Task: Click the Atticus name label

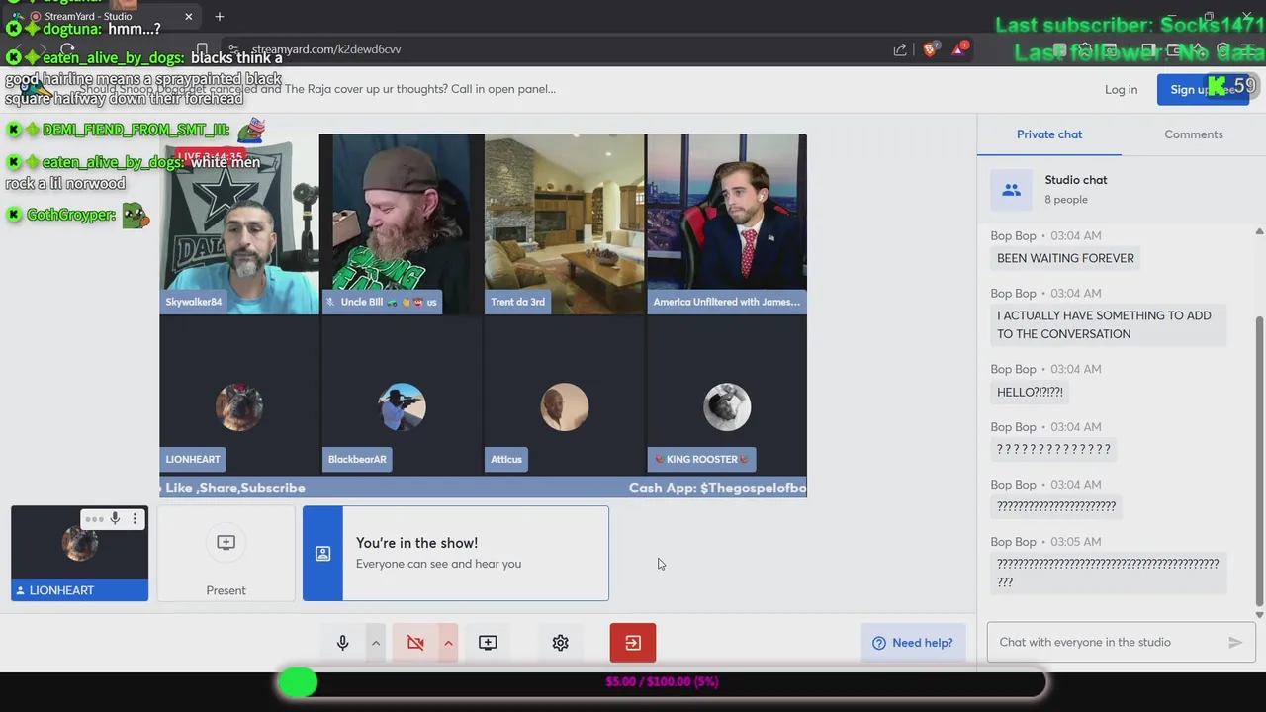Action: pos(506,459)
